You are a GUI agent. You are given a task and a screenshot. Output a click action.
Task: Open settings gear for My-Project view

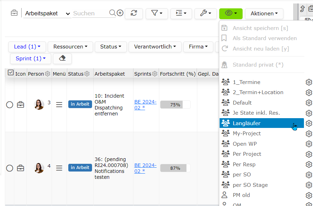click(309, 133)
